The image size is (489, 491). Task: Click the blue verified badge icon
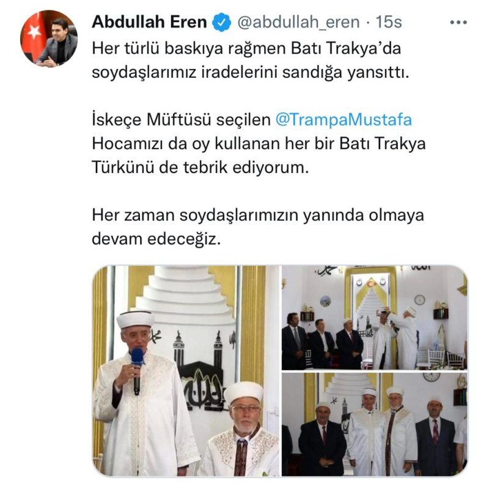coord(222,23)
